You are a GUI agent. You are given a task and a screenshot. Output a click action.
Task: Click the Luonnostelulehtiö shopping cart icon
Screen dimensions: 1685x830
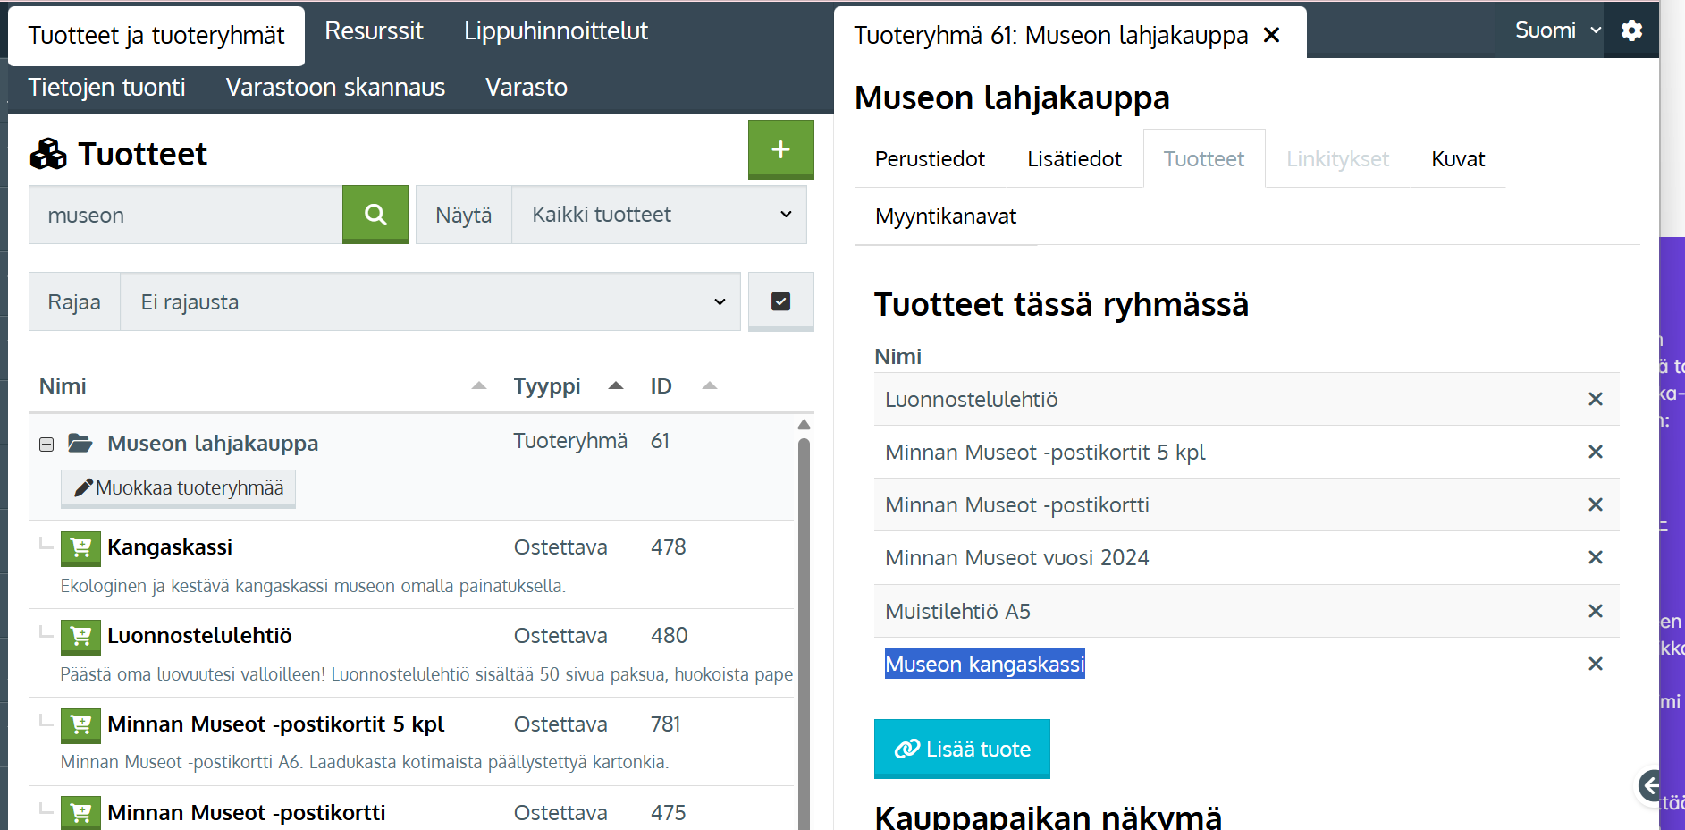[x=80, y=637]
